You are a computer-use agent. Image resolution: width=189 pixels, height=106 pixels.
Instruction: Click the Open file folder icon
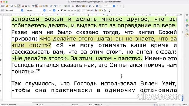click(7, 6)
